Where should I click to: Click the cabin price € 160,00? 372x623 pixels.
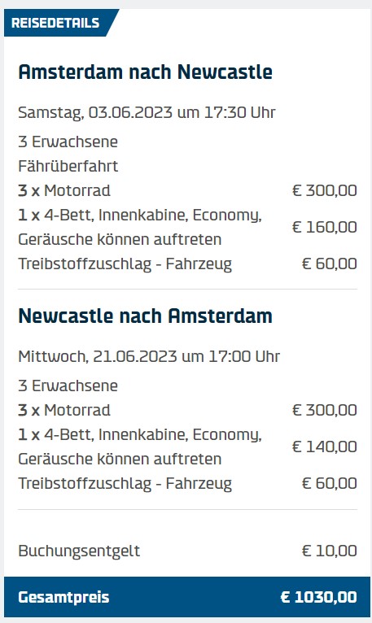[x=324, y=227]
